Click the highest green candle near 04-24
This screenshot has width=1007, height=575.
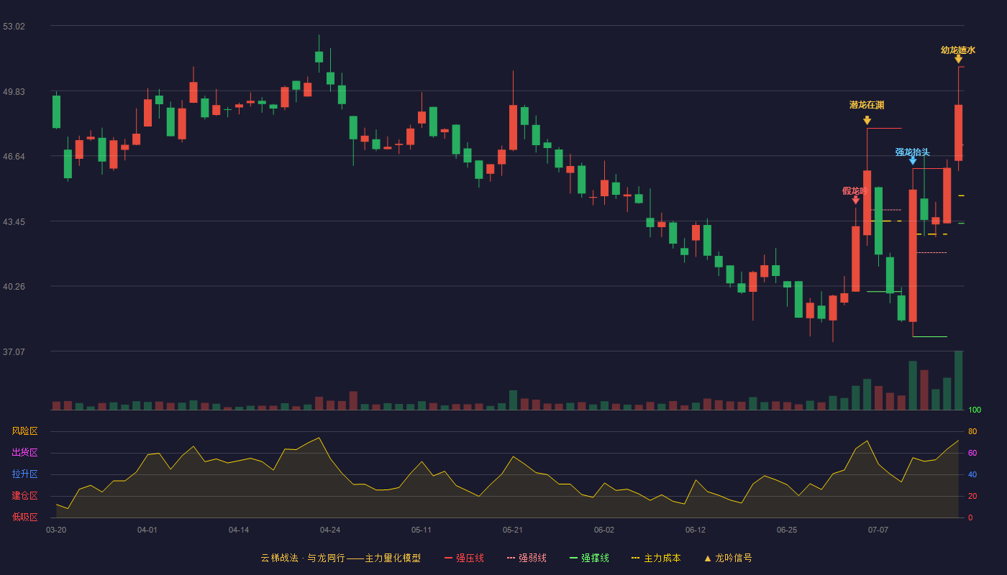(x=319, y=57)
